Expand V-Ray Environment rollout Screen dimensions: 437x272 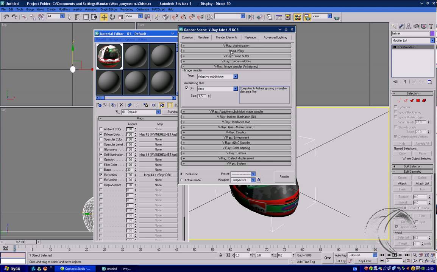tap(236, 138)
